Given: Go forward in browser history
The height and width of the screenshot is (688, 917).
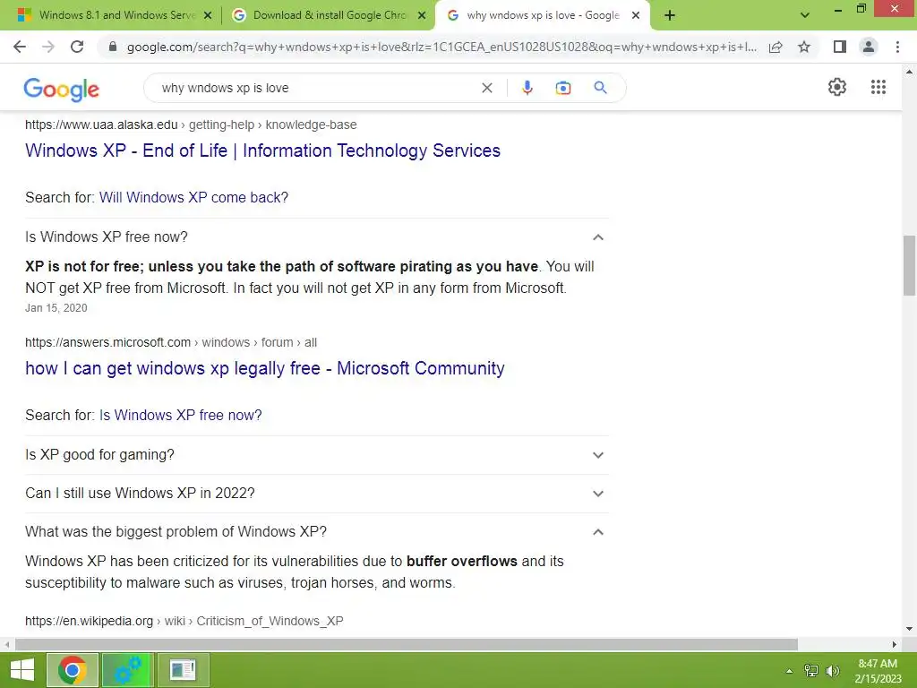Looking at the screenshot, I should click(48, 47).
